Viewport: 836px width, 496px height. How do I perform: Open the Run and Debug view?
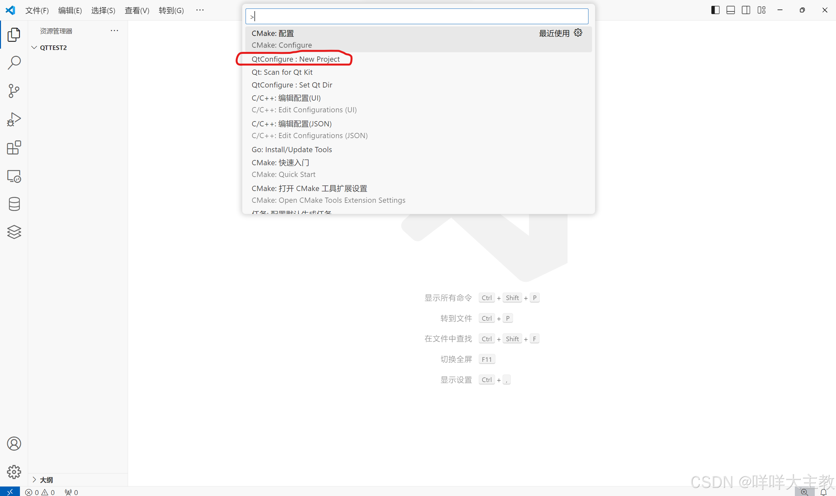click(14, 119)
